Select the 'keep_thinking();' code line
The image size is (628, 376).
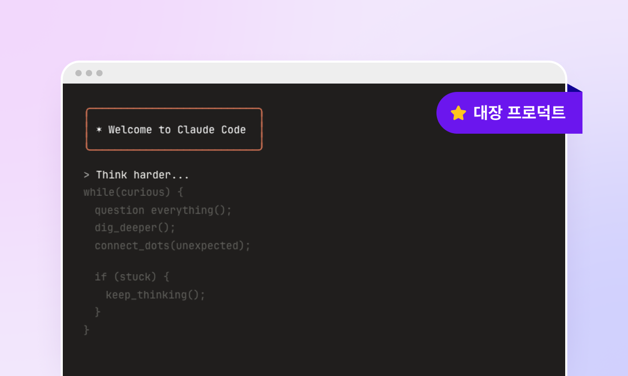click(x=155, y=295)
